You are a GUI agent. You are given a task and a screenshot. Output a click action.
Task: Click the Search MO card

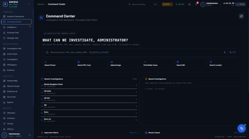191,64
